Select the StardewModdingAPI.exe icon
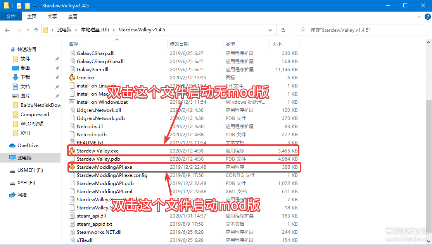Screen dimensions: 432x245 pyautogui.click(x=72, y=167)
